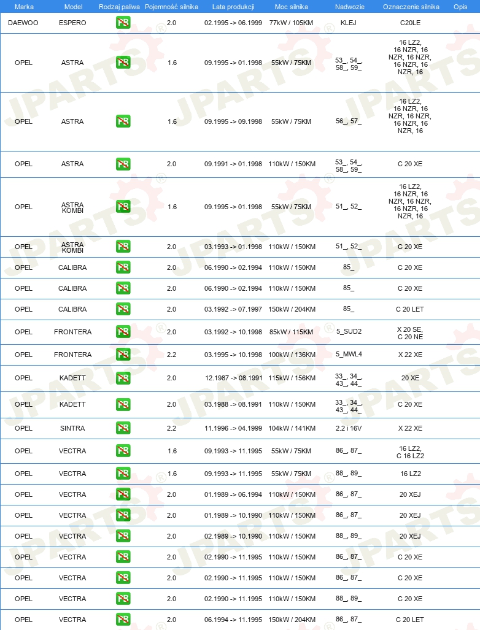
Task: Click the Nadwozie column header
Action: 350,7
